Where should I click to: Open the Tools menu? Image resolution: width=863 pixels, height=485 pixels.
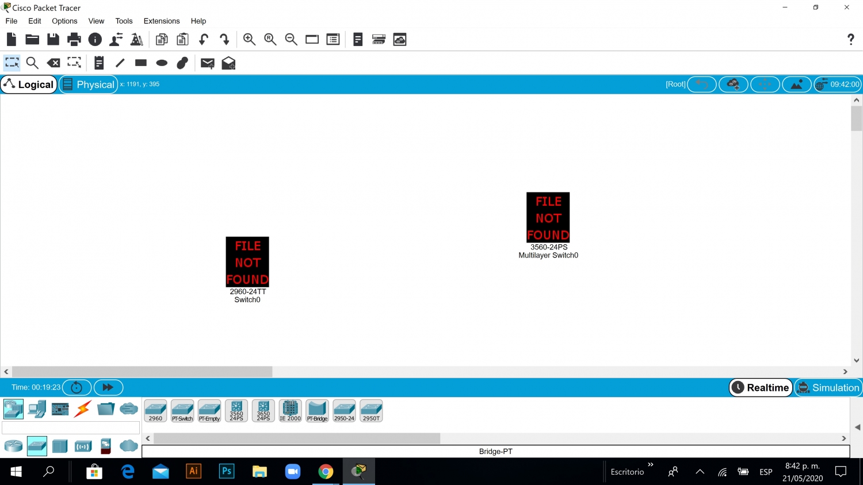(x=124, y=21)
